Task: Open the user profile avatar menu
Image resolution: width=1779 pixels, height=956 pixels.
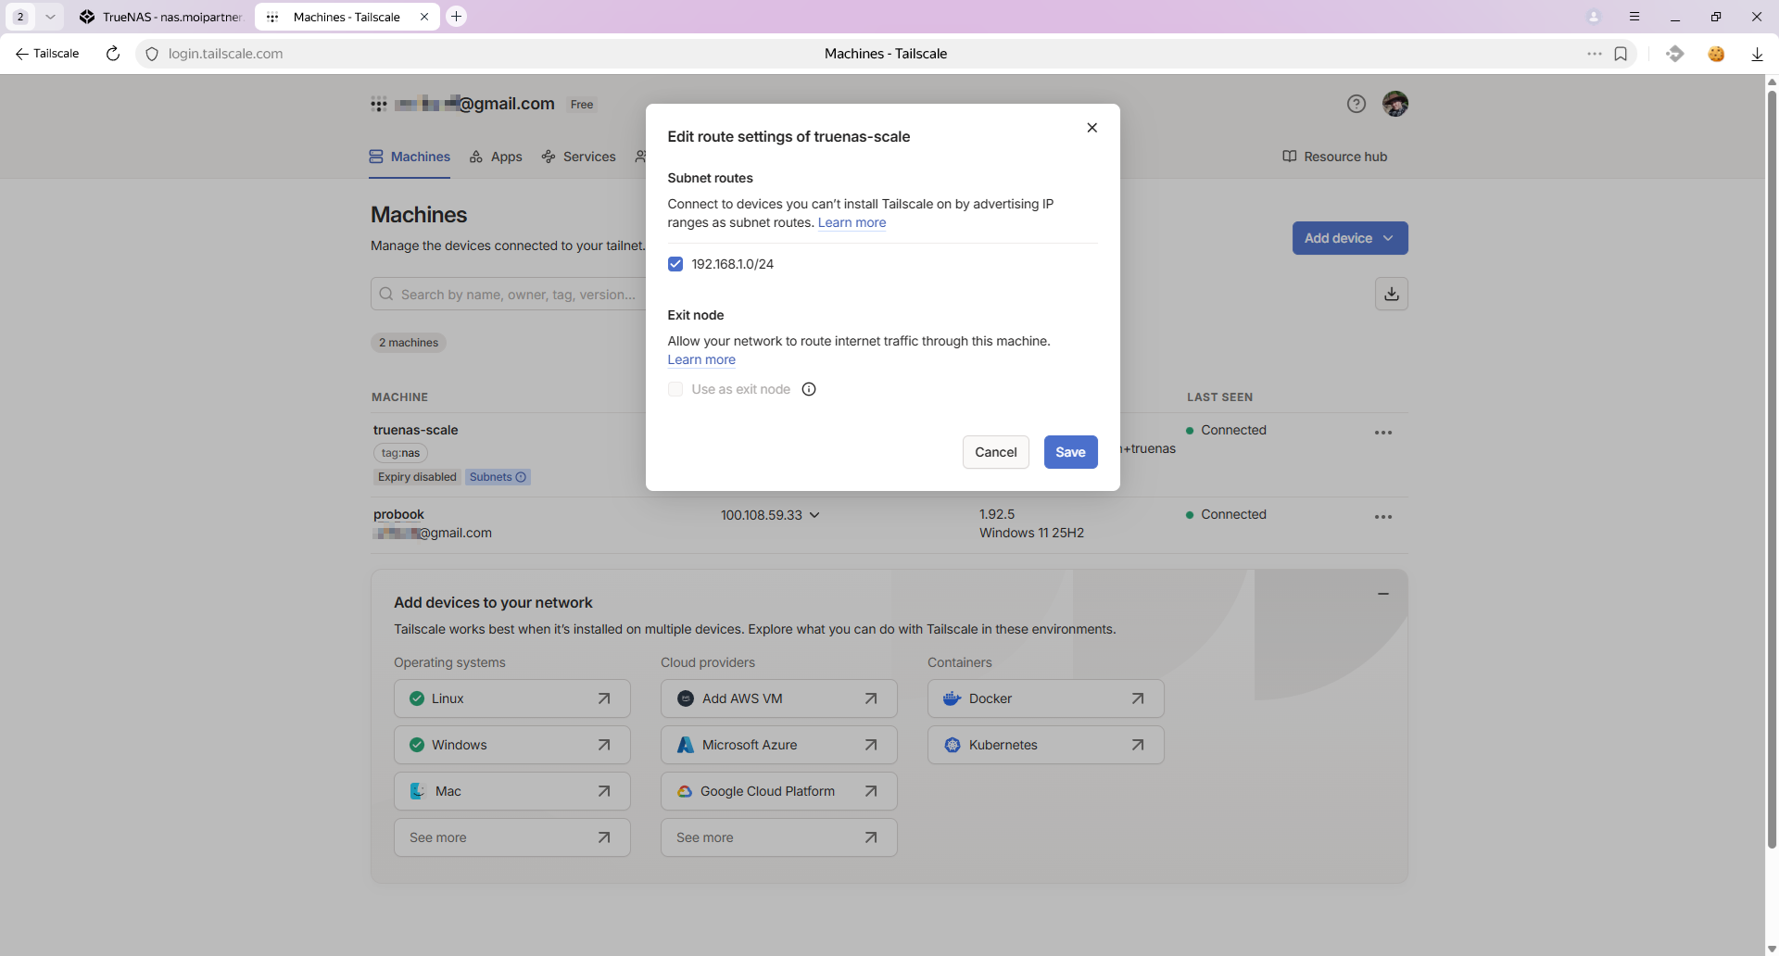Action: pos(1394,104)
